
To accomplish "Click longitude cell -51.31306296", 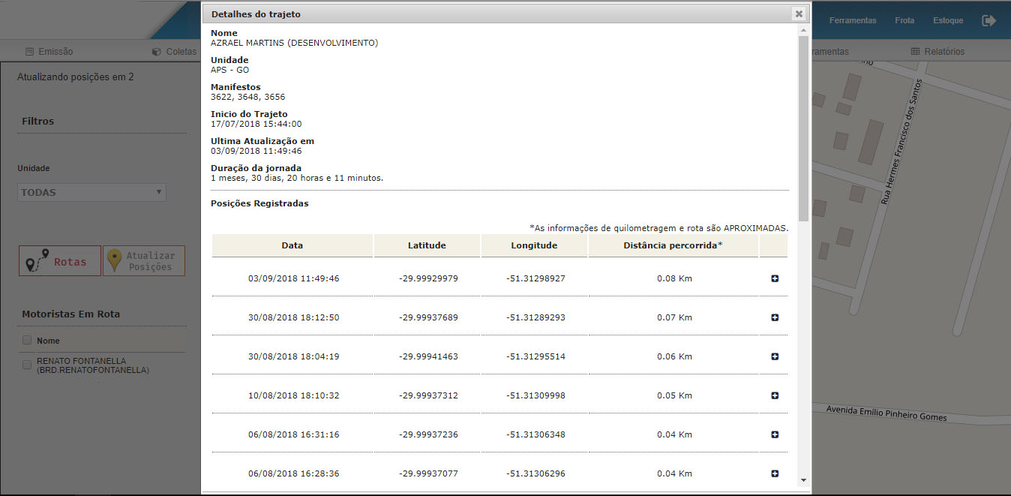I will pos(535,473).
